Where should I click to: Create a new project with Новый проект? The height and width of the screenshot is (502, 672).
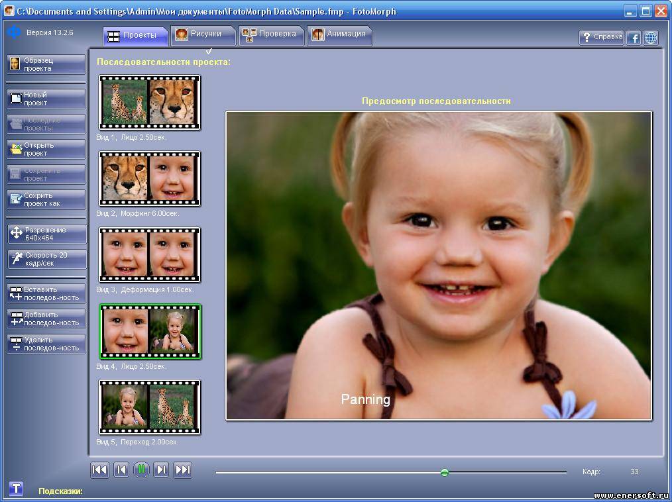(46, 99)
